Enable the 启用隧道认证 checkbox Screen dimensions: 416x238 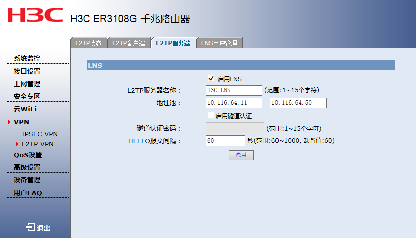pos(211,115)
